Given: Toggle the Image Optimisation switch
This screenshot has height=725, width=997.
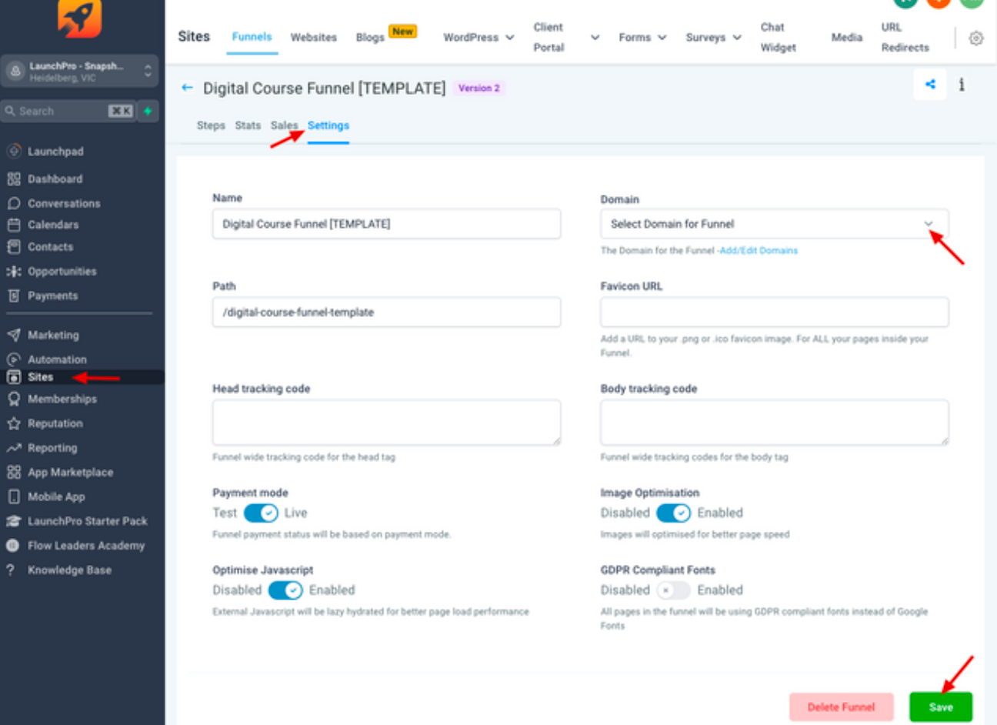Looking at the screenshot, I should [673, 513].
